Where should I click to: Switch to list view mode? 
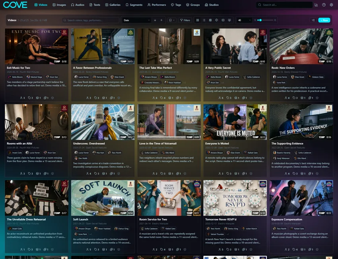204,20
